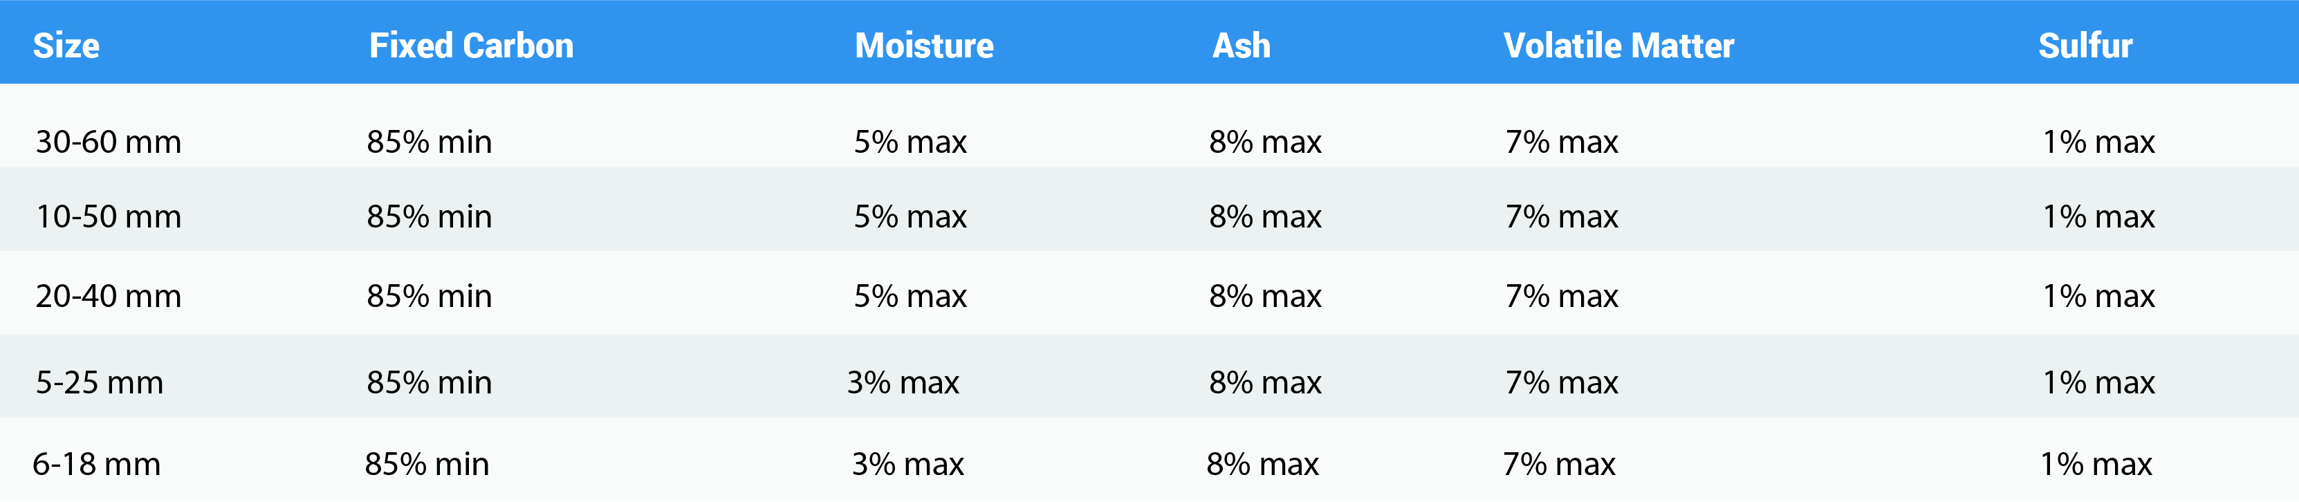Viewport: 2299px width, 502px height.
Task: Select the 30-60 mm size cell
Action: pos(108,142)
